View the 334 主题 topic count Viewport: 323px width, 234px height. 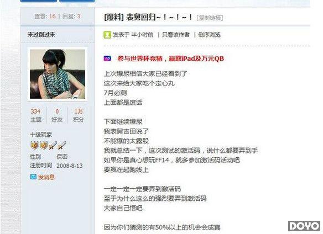35,115
